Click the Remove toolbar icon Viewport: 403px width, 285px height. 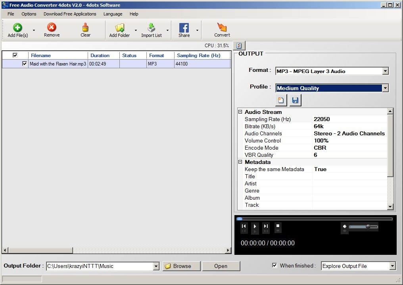pyautogui.click(x=51, y=28)
